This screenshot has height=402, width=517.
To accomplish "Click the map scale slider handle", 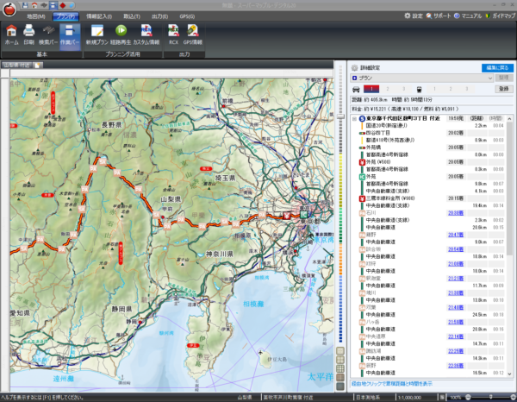I will (x=340, y=116).
